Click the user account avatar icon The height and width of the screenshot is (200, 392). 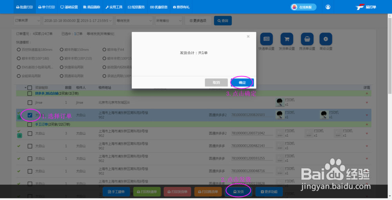[328, 7]
